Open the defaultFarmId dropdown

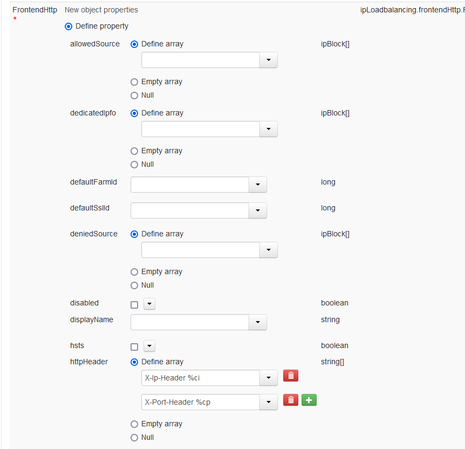pyautogui.click(x=257, y=184)
